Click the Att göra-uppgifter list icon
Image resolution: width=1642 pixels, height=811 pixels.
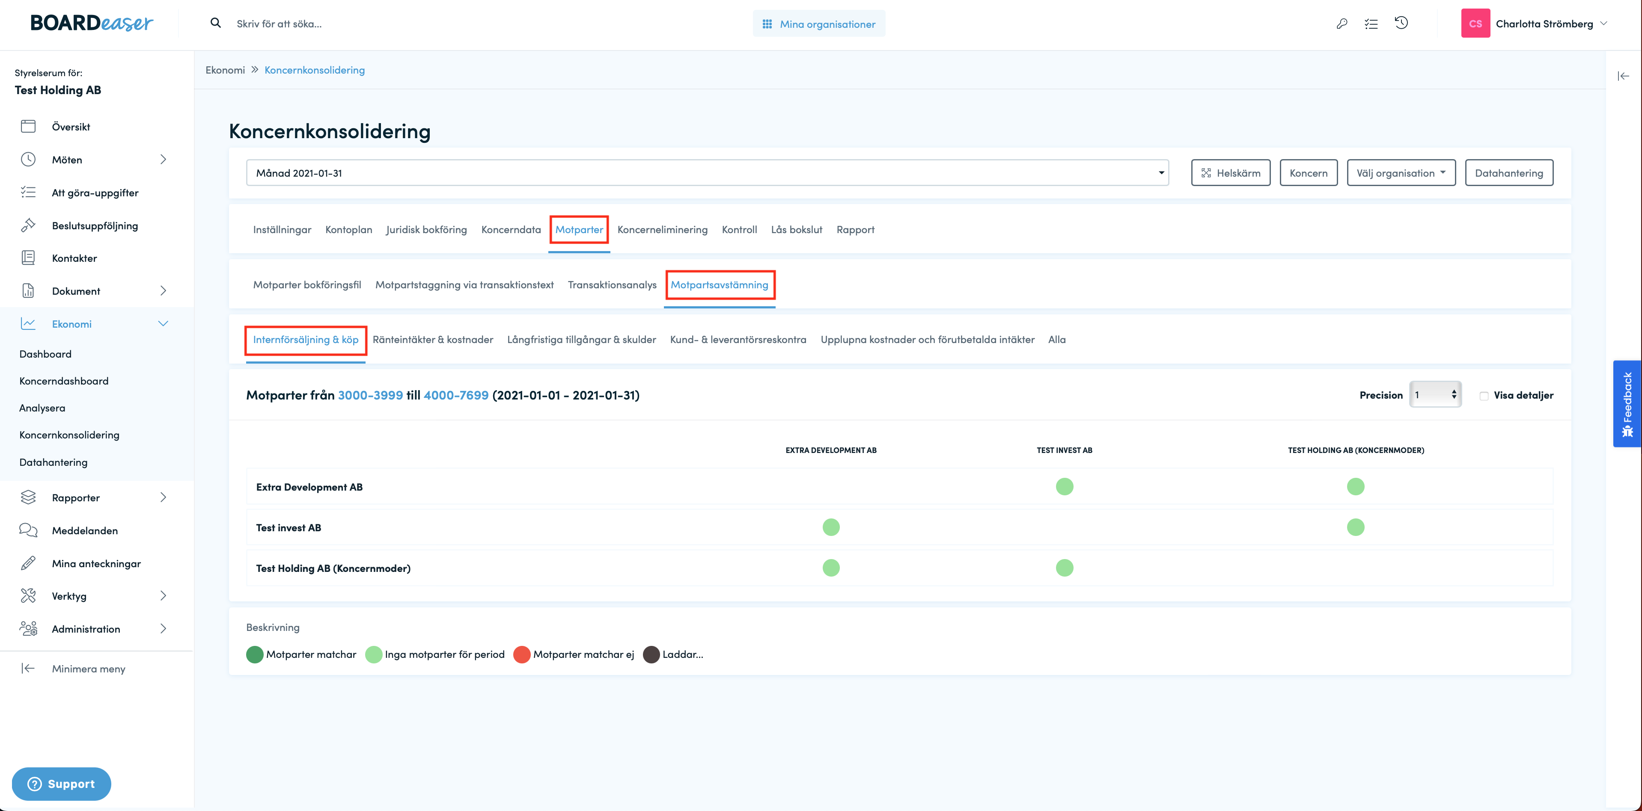point(28,192)
